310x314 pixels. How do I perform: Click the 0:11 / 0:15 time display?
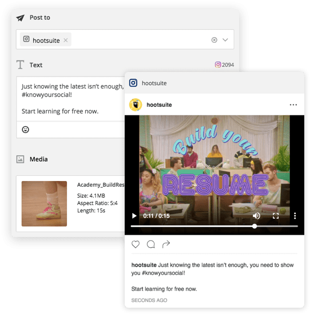pos(156,216)
